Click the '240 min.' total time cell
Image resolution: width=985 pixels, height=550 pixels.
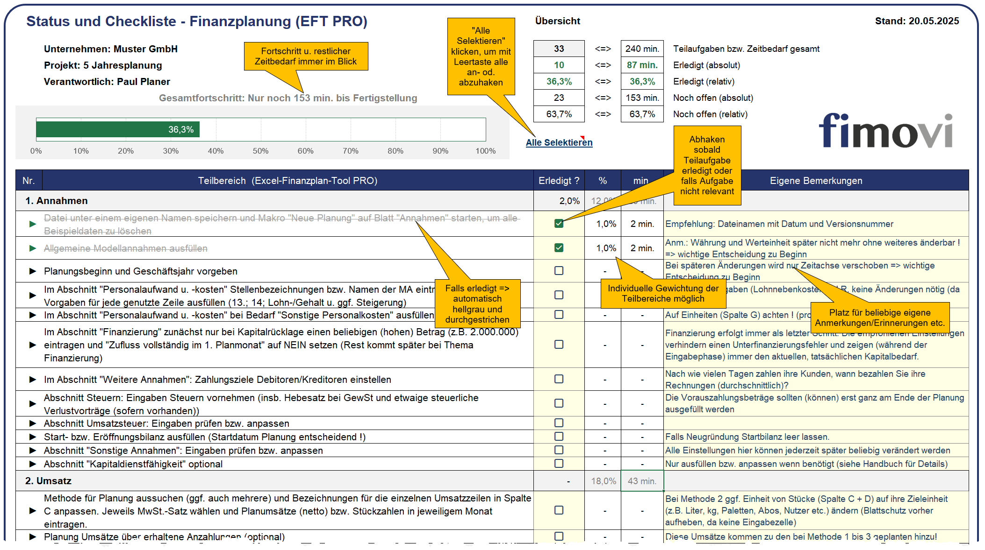coord(642,49)
